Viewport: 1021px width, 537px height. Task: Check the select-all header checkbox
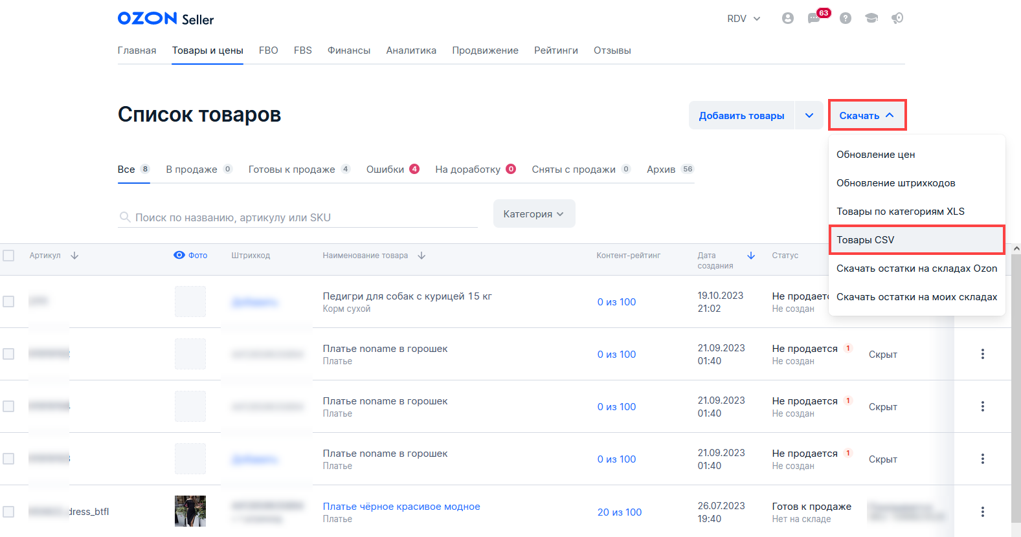coord(8,256)
